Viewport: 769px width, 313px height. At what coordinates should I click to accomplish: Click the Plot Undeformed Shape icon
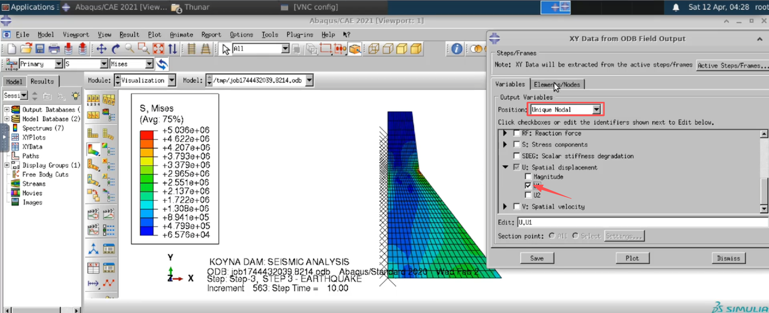click(x=93, y=133)
